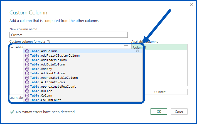Pick Table.ColumnCount from the list

(46, 100)
